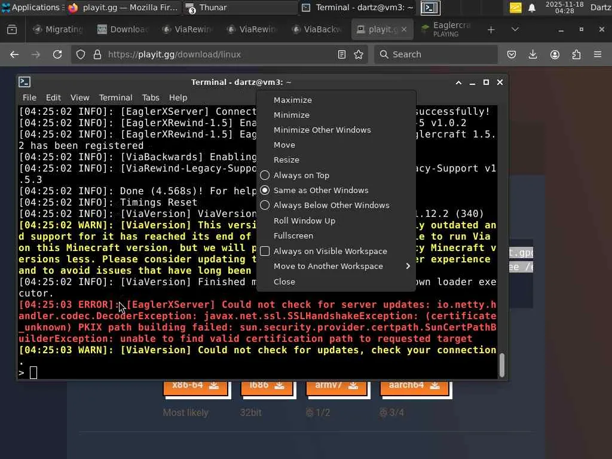
Task: Open the list all tabs dropdown
Action: coord(515,29)
